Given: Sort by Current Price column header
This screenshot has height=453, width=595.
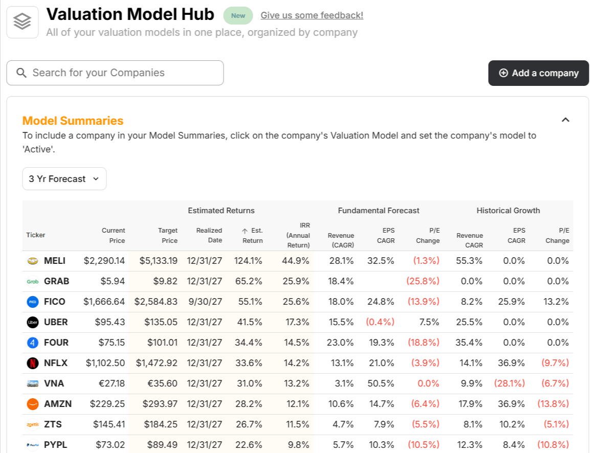Looking at the screenshot, I should tap(113, 235).
